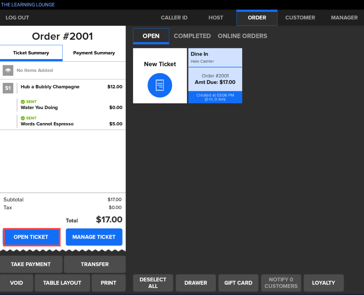Click the Manage Ticket button

coord(94,237)
